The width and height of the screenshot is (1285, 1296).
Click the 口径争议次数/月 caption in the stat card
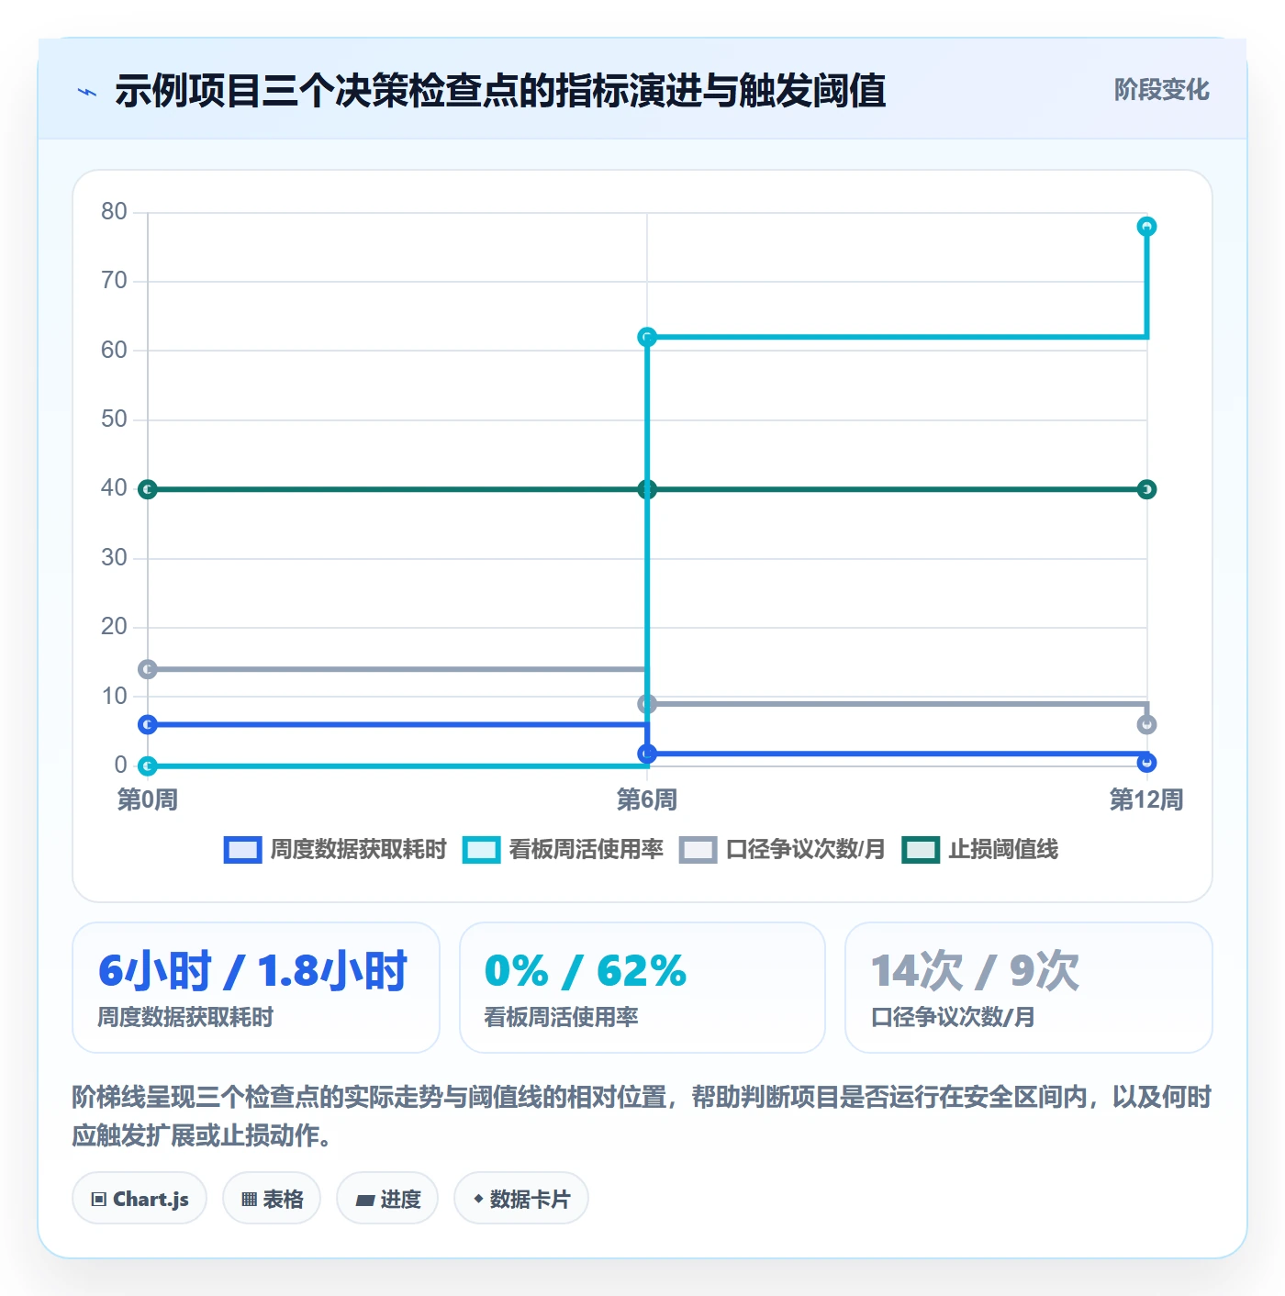(953, 1017)
